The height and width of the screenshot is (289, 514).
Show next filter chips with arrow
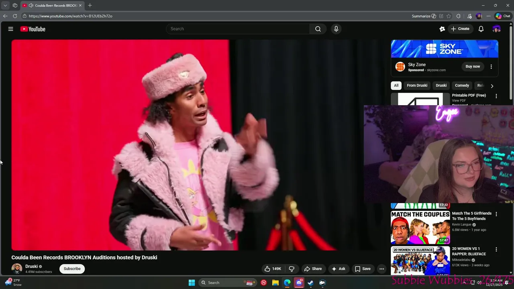click(x=492, y=86)
